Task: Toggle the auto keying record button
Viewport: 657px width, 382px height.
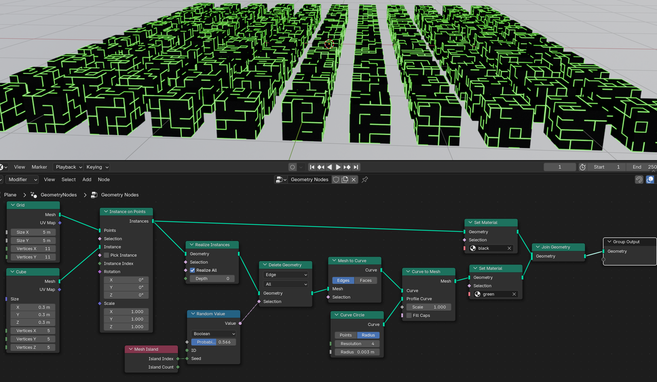Action: [x=293, y=167]
